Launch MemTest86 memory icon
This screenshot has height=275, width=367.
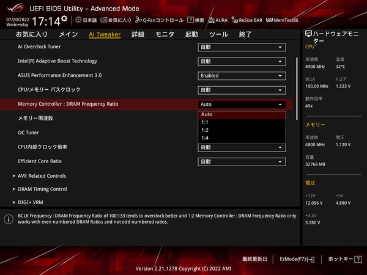269,20
